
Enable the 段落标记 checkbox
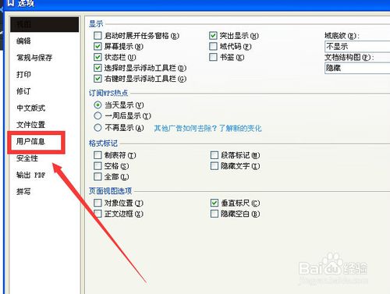[x=214, y=155]
